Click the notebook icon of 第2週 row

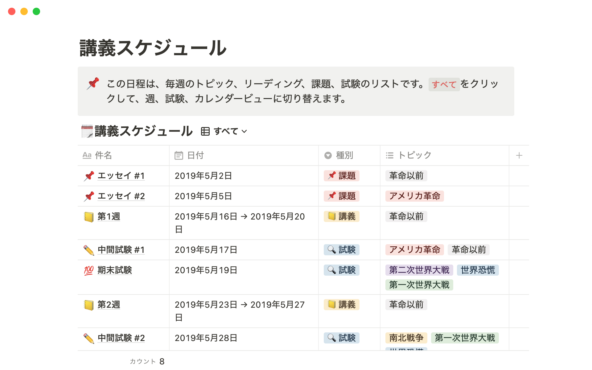pyautogui.click(x=89, y=305)
